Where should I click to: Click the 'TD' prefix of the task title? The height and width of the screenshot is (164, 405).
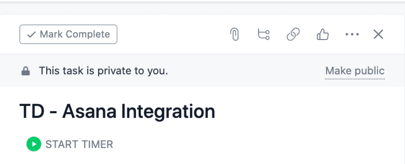pyautogui.click(x=32, y=112)
